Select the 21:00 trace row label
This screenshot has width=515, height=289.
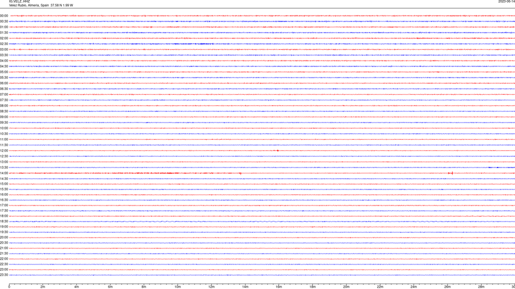(x=4, y=248)
